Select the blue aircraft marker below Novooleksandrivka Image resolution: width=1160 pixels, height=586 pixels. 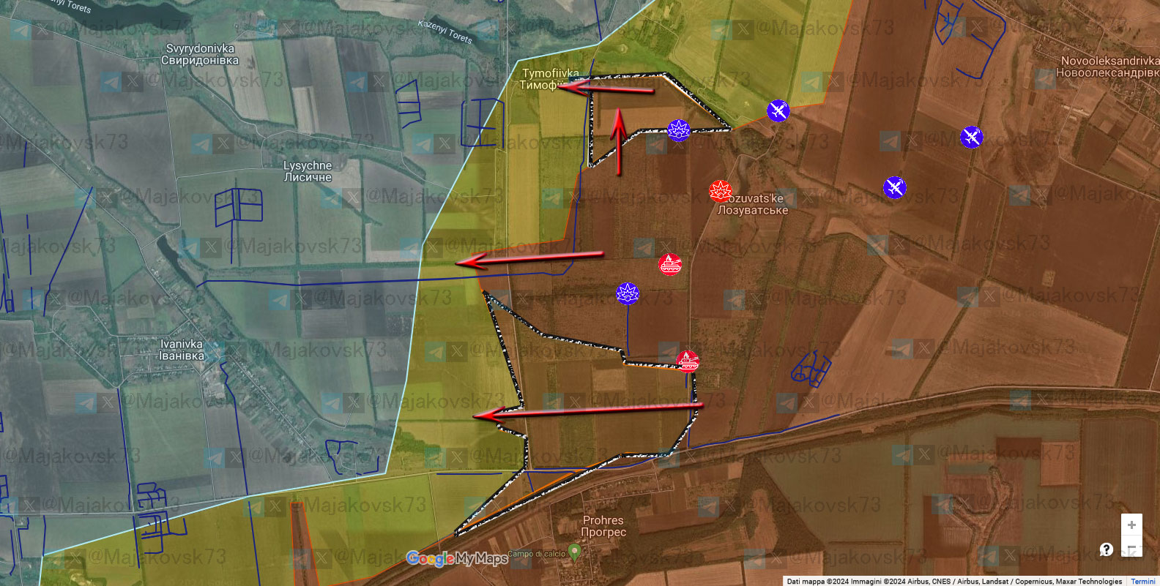click(x=971, y=137)
